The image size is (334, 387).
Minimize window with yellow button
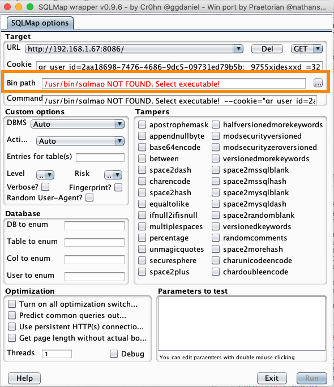19,7
